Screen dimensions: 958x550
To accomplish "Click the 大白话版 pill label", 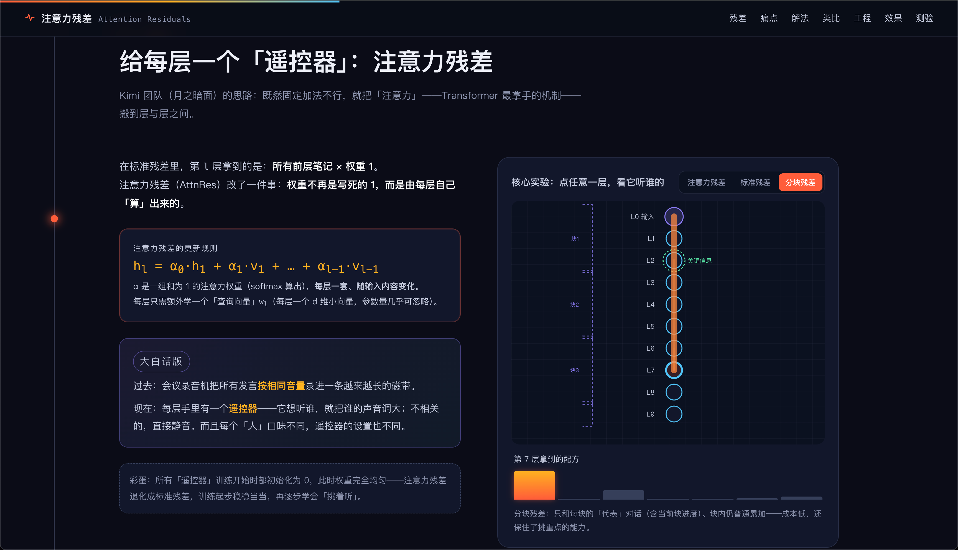I will [x=161, y=361].
